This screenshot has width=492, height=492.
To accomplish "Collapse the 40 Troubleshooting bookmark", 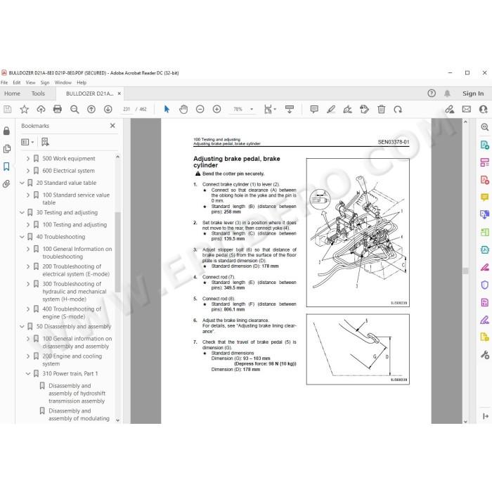I will click(x=22, y=237).
